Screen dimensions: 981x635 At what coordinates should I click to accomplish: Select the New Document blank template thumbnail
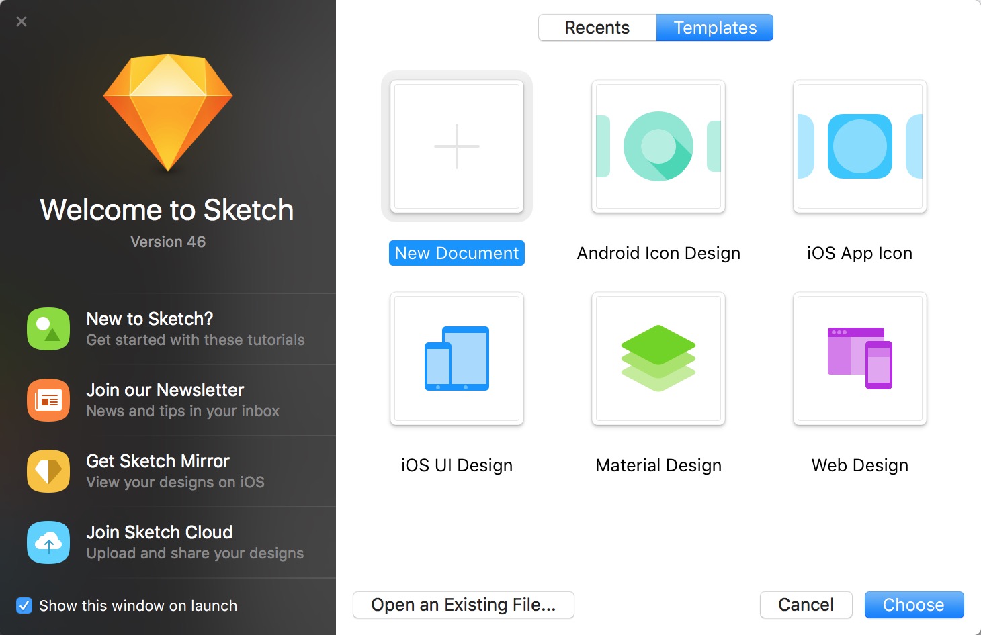coord(457,146)
